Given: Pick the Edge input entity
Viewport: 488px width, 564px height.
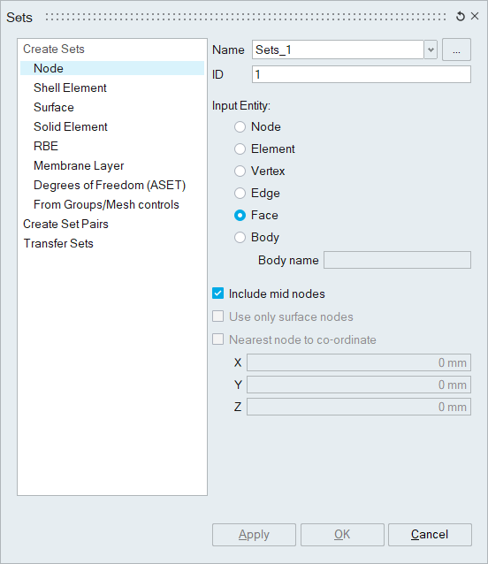Looking at the screenshot, I should 240,193.
